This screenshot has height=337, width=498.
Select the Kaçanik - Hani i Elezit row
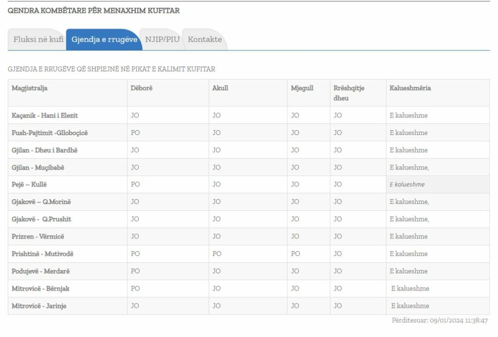click(249, 115)
